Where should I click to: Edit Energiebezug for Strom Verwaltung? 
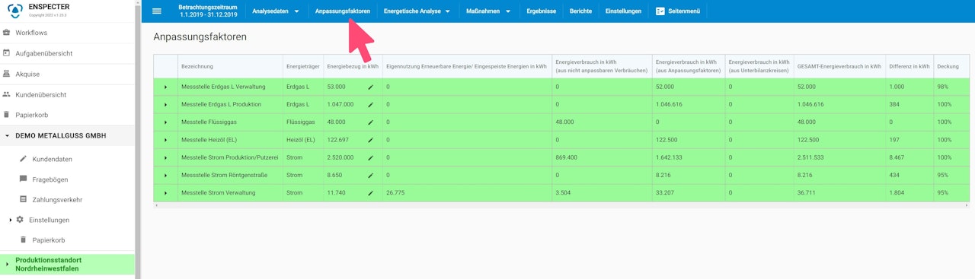coord(371,193)
